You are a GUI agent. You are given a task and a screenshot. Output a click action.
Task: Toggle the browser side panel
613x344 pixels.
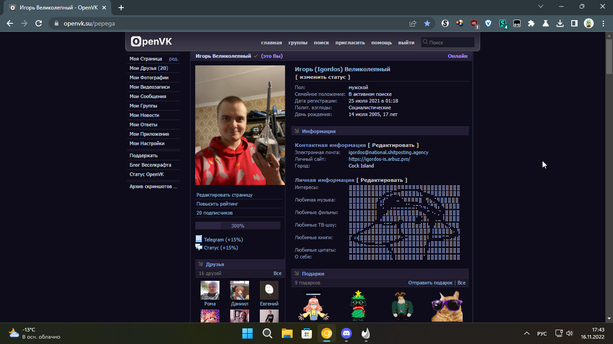pos(574,23)
